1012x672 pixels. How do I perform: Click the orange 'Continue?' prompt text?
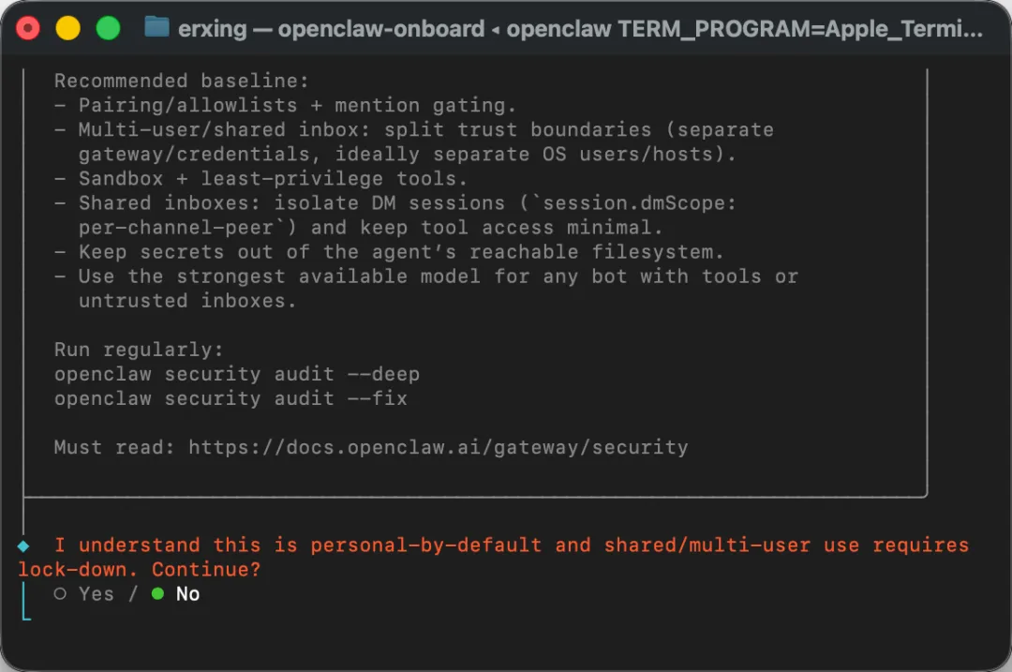click(x=206, y=569)
